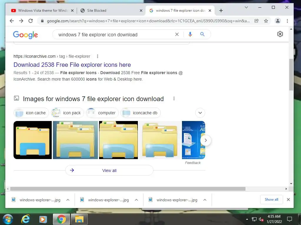Open Download 2538 Free File explorer icons link
This screenshot has width=301, height=225.
click(x=72, y=65)
